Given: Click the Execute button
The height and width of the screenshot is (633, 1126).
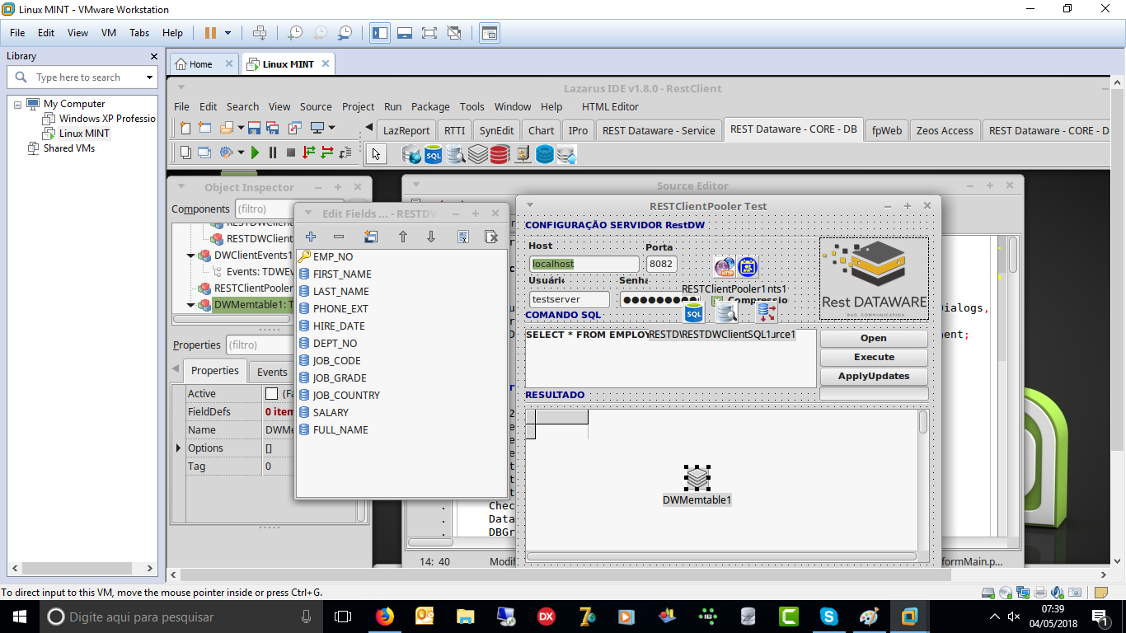Looking at the screenshot, I should tap(874, 357).
